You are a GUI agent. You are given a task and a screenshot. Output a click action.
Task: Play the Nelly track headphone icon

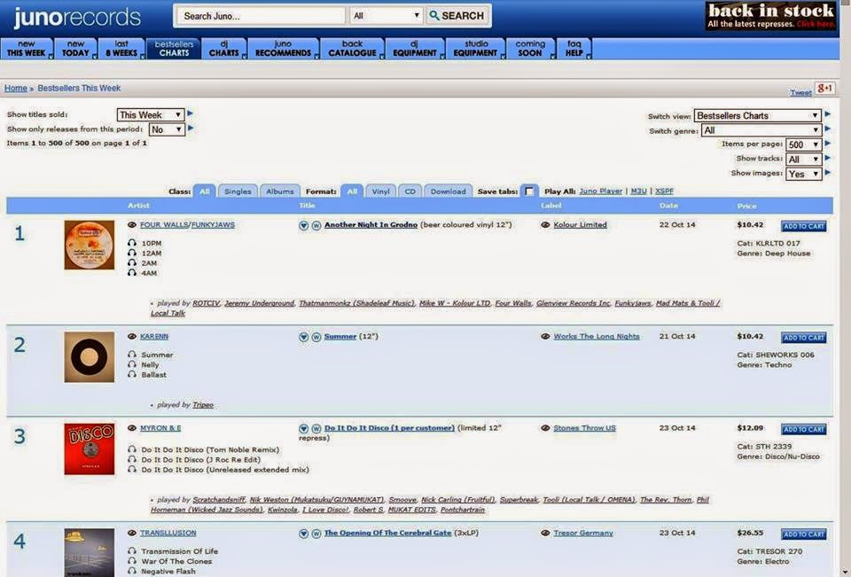click(x=132, y=364)
